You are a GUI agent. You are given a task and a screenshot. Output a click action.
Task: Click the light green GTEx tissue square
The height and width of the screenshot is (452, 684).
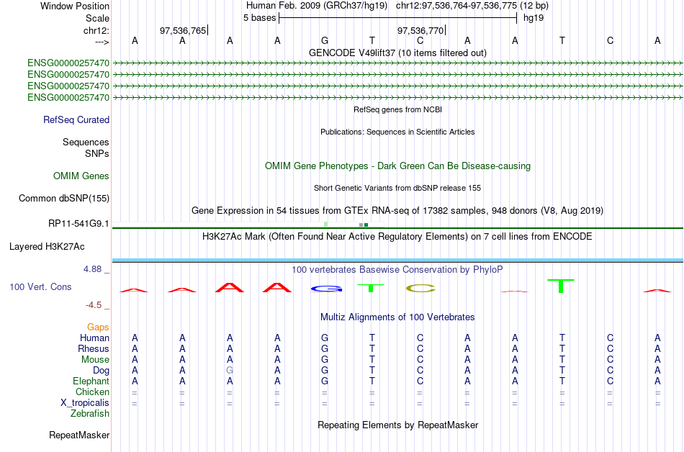pos(326,225)
